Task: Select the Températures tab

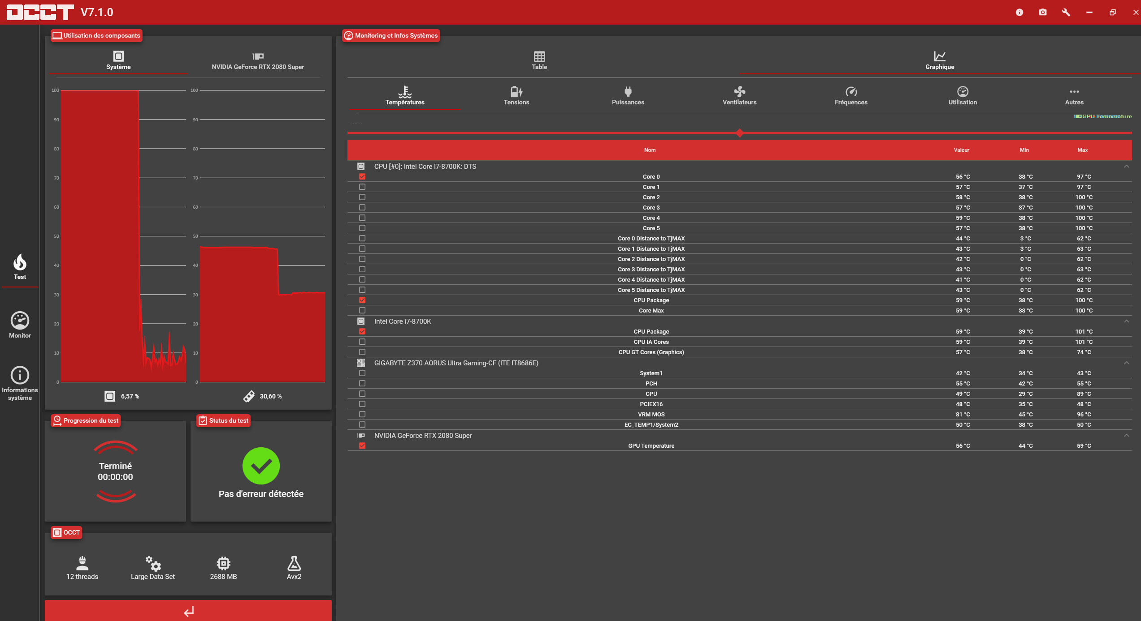Action: click(x=405, y=96)
